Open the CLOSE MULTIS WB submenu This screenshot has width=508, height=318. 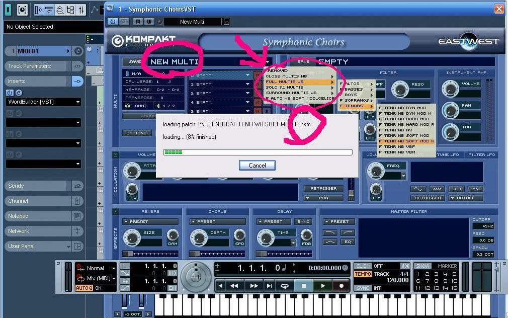299,76
